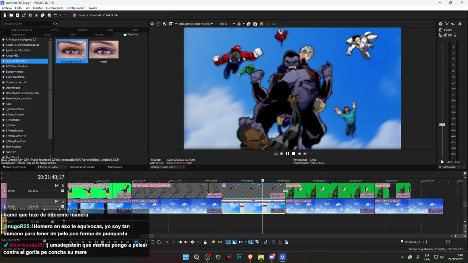Create a new project with the New icon
Screen dimensions: 468x263
pyautogui.click(x=5, y=15)
